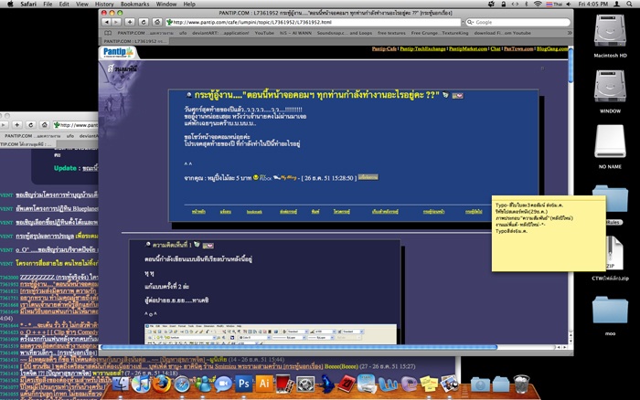Open the Pantip-Cafe link

pos(384,49)
